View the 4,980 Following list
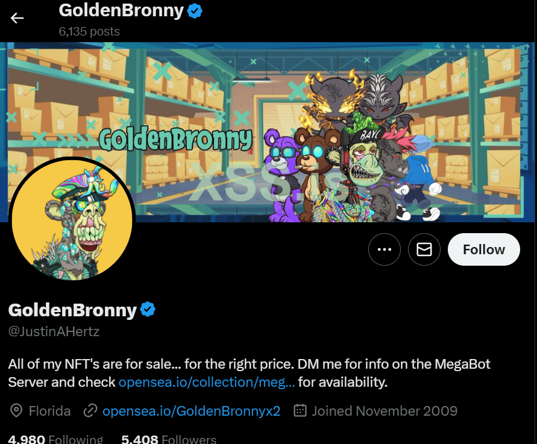 tap(55, 439)
